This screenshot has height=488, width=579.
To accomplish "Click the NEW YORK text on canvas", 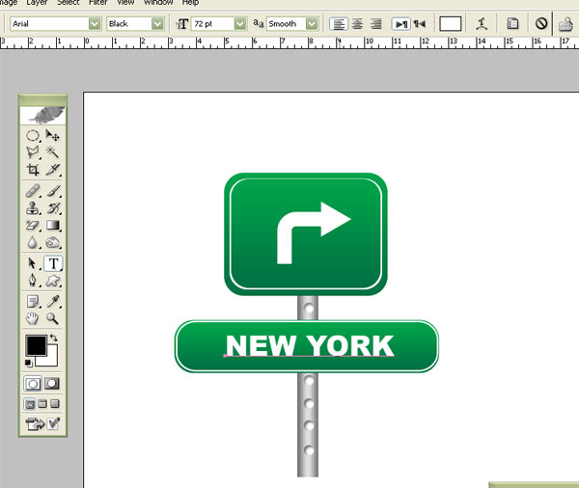I will coord(310,345).
